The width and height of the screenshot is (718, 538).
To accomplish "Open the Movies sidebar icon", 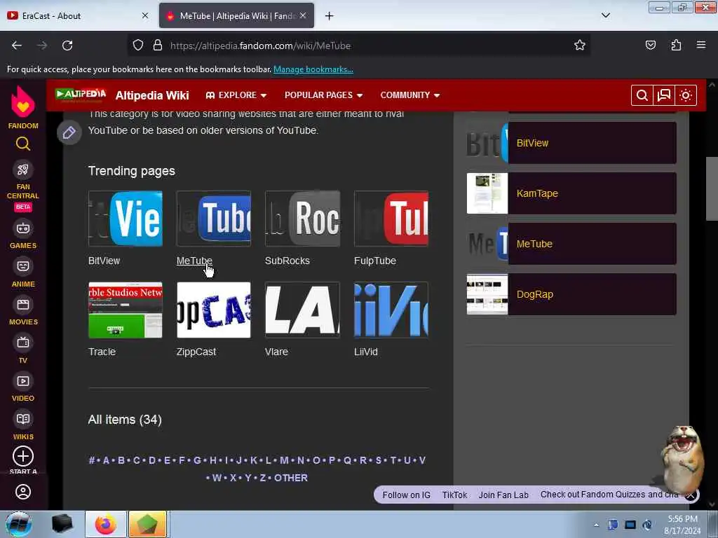I will coord(23,305).
